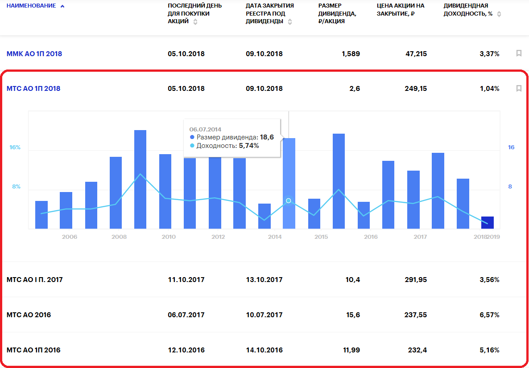Click the МТС dividend value 2,6

click(355, 89)
